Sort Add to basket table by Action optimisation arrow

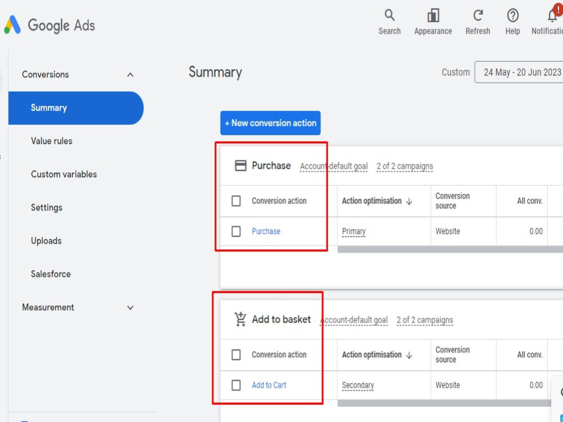point(409,355)
